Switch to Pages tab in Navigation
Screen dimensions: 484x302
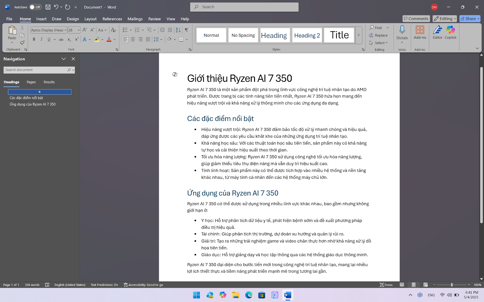tap(31, 82)
